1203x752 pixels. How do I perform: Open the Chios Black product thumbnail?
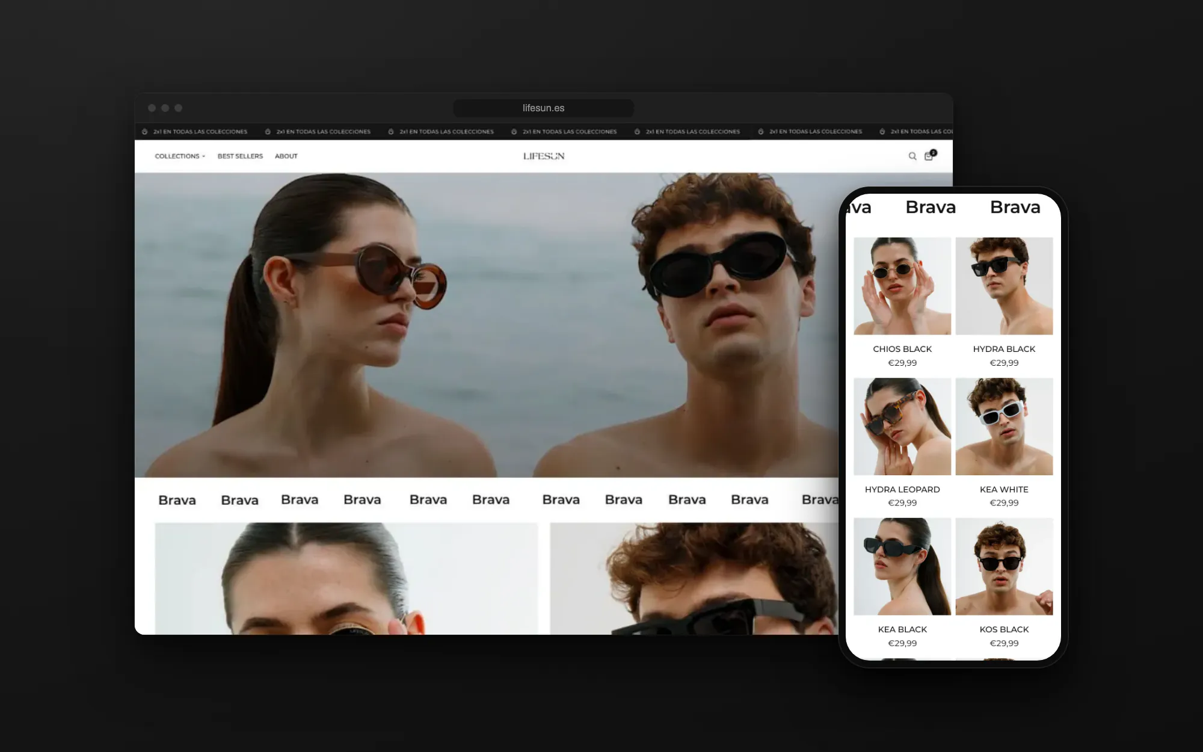[902, 286]
